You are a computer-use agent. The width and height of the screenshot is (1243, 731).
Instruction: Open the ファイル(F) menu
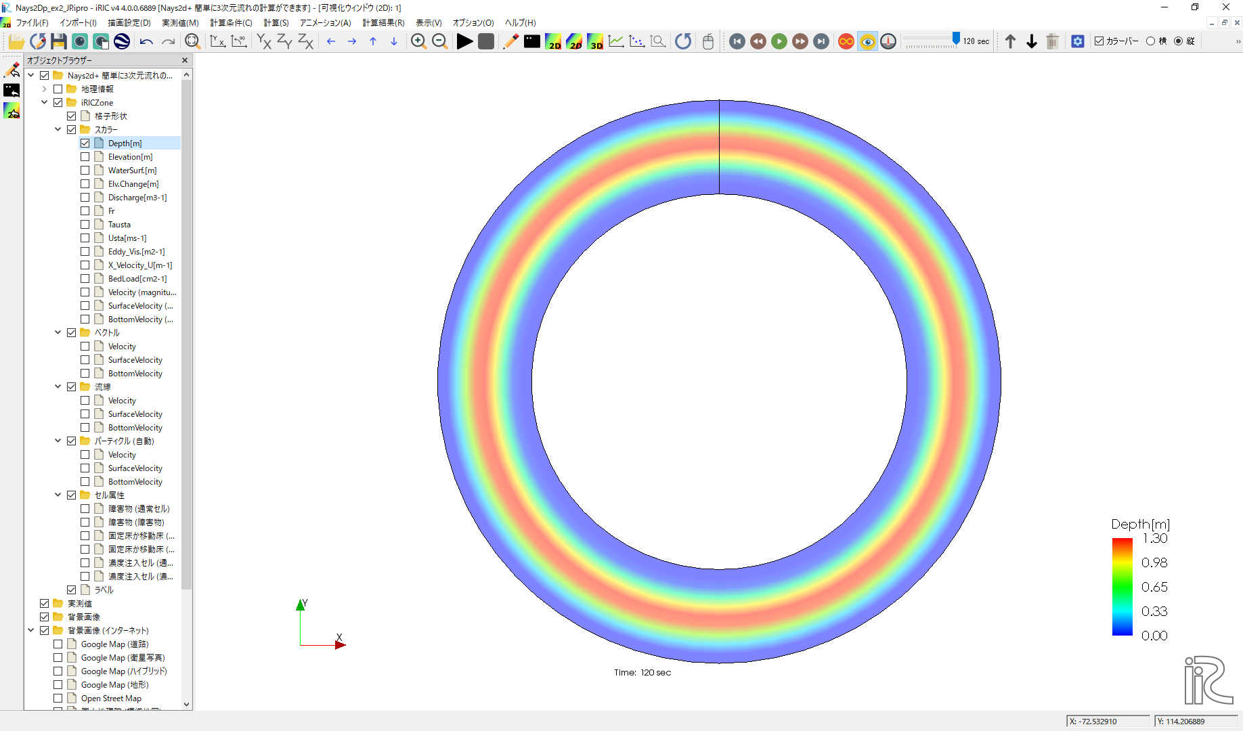click(32, 23)
